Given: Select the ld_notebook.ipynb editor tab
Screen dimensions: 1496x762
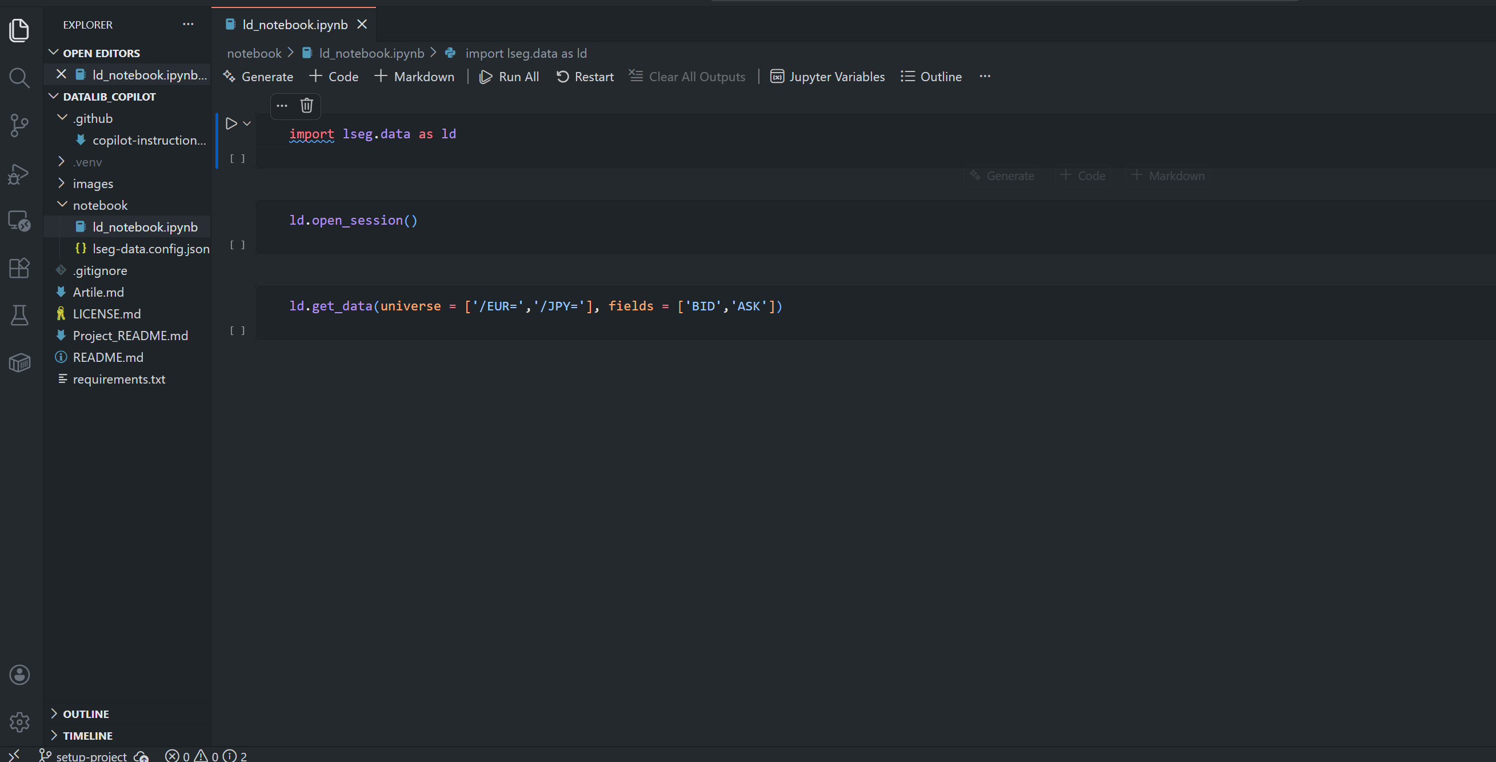Looking at the screenshot, I should [x=294, y=25].
